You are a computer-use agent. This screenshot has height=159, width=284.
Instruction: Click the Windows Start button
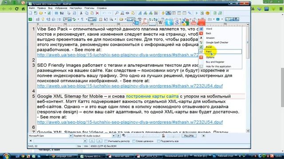7,156
